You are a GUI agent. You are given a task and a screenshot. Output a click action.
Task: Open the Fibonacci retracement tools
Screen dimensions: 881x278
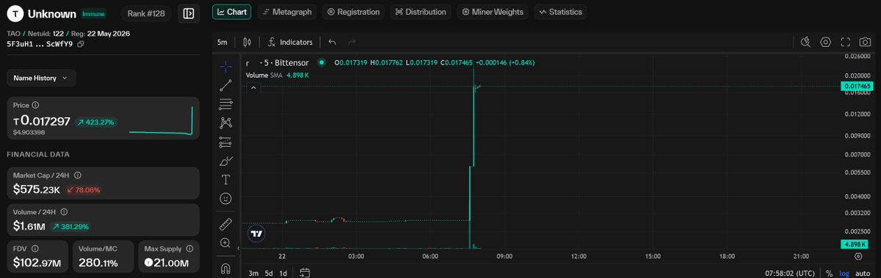click(225, 103)
